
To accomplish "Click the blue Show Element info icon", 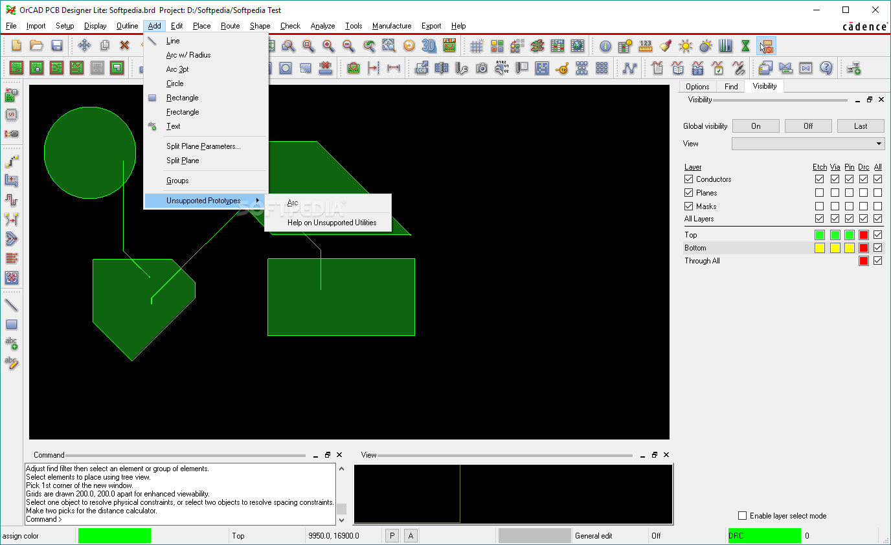I will pyautogui.click(x=605, y=46).
